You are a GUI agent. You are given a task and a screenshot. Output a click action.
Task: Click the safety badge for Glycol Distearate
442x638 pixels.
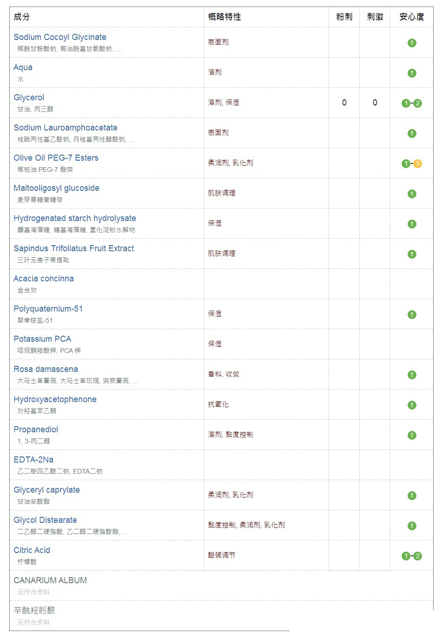pyautogui.click(x=412, y=526)
